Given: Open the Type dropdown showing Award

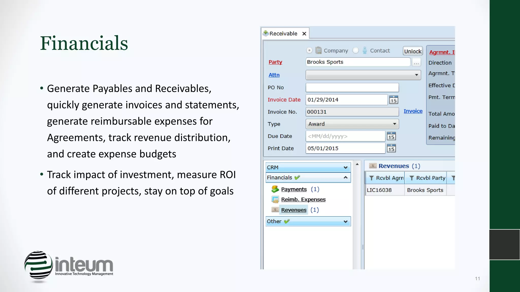Looking at the screenshot, I should coord(352,124).
